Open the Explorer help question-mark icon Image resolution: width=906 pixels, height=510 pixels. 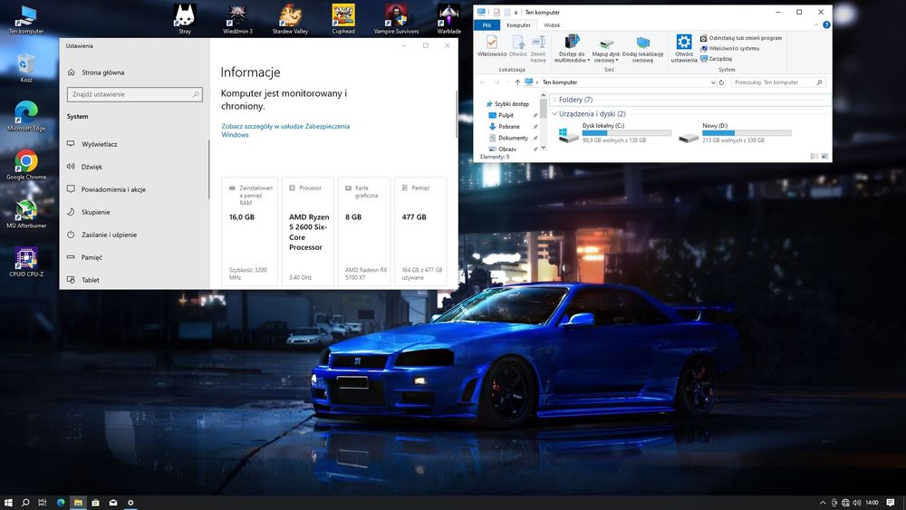[826, 24]
